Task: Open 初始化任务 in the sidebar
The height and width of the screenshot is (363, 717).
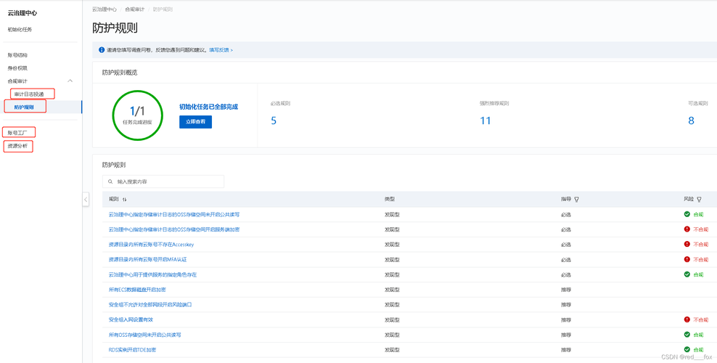Action: click(x=20, y=30)
